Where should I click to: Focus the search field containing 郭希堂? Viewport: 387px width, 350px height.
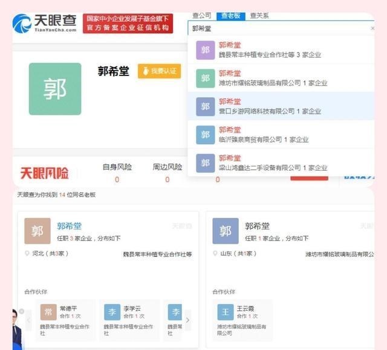click(281, 28)
